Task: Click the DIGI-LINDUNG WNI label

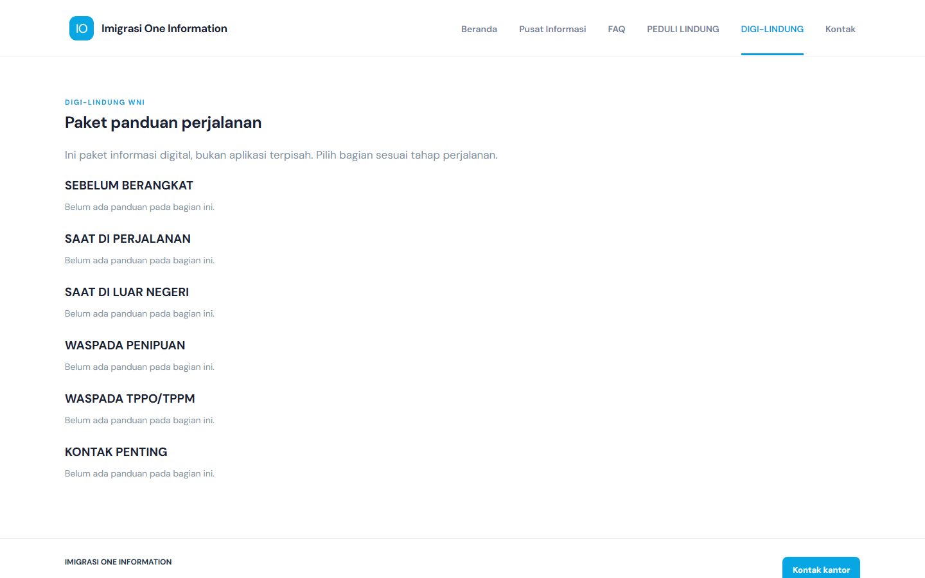Action: 105,102
